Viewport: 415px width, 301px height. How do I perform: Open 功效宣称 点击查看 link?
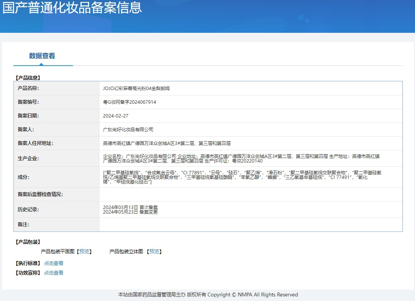(x=54, y=273)
